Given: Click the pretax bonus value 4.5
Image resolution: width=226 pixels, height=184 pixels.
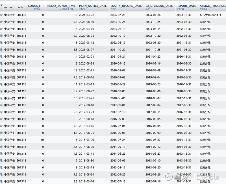Looking at the screenshot, I should (x=75, y=154).
